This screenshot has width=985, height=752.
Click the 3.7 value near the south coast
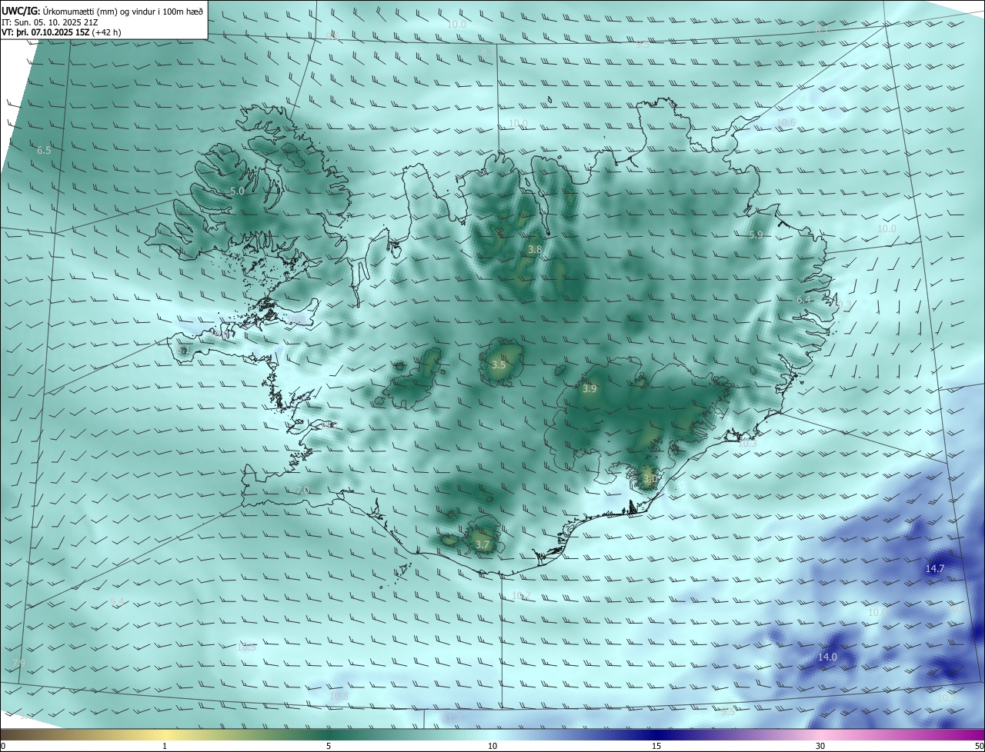point(482,544)
